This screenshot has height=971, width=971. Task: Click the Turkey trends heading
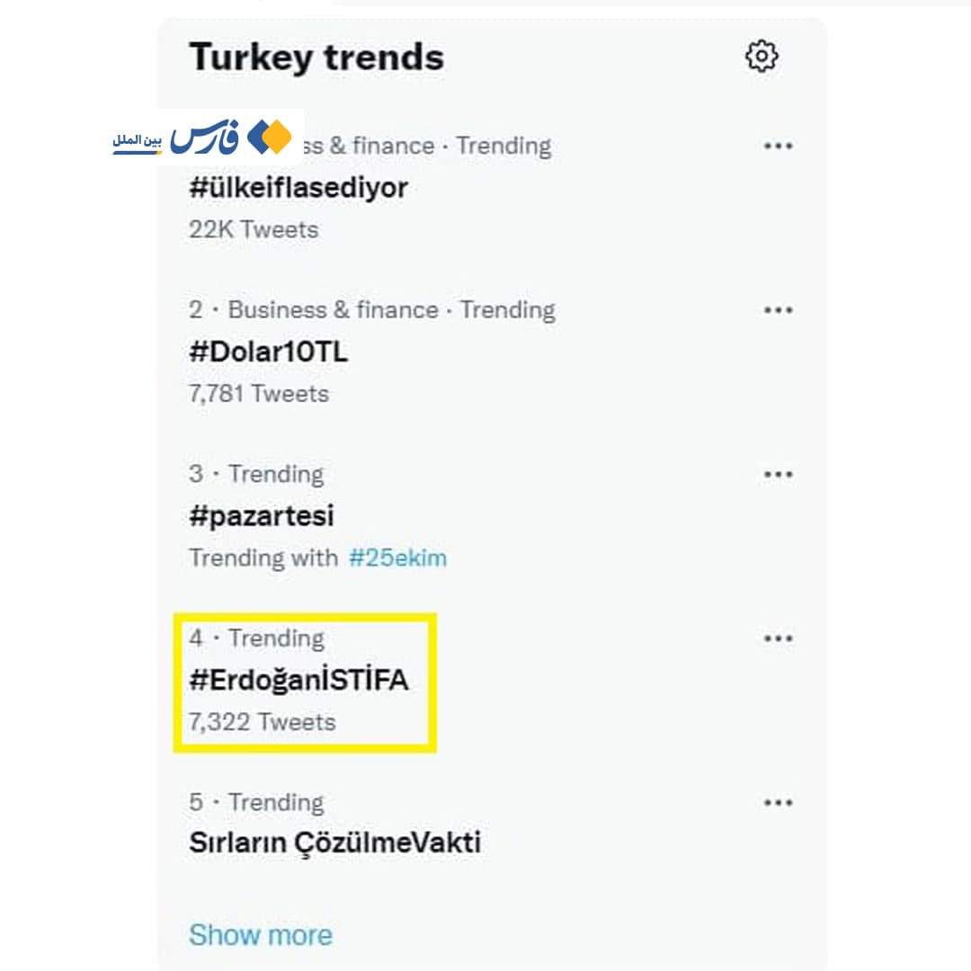point(316,58)
